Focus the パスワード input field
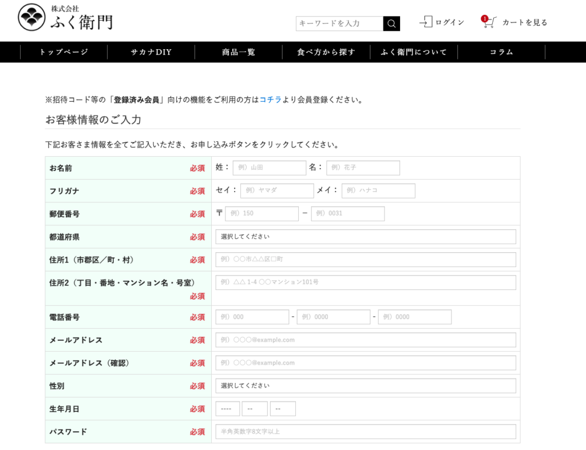 coord(366,432)
